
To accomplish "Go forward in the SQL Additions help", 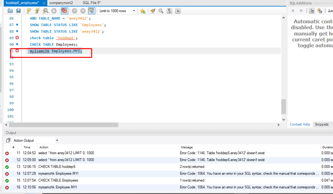I will 301,11.
